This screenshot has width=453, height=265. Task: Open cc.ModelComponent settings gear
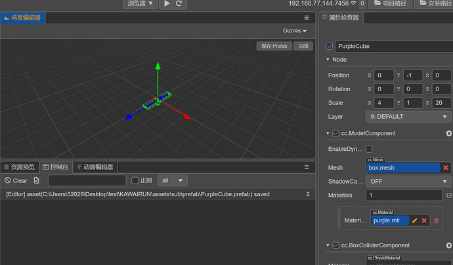[448, 133]
